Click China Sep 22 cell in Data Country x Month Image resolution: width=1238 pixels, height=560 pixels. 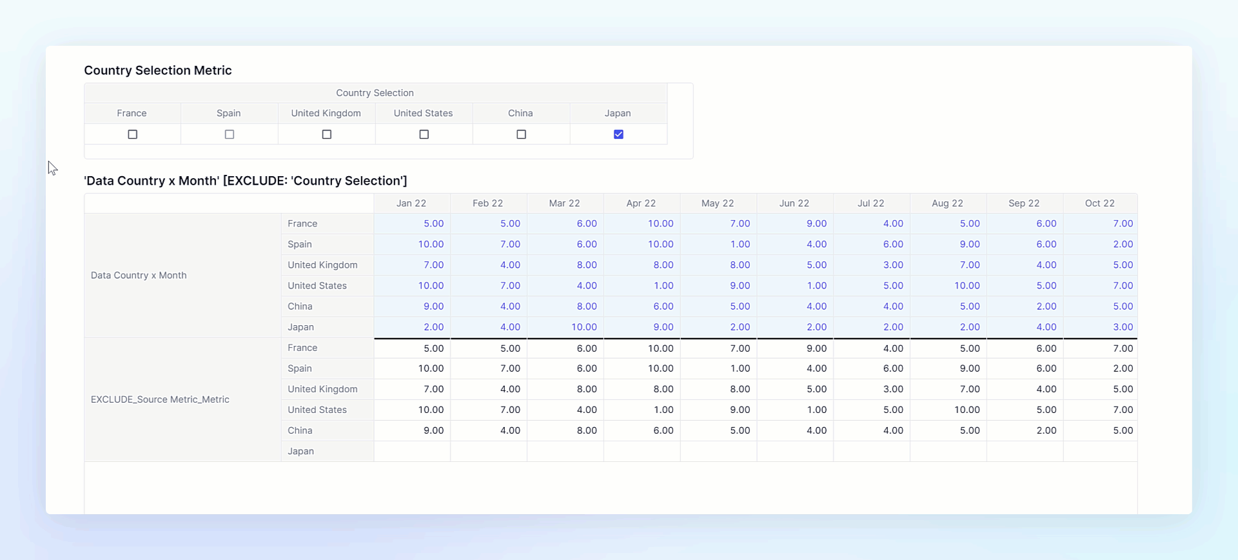[x=1025, y=306]
